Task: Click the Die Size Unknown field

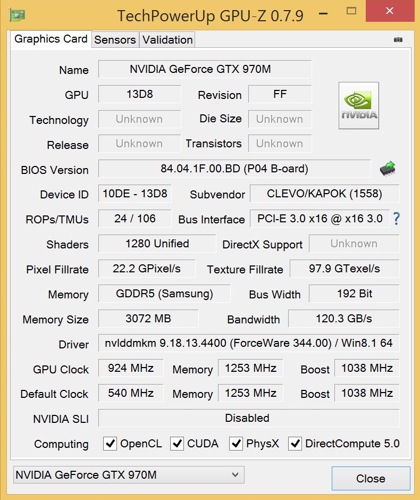Action: [280, 119]
